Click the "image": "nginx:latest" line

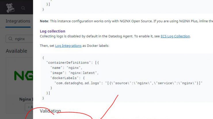[74, 73]
